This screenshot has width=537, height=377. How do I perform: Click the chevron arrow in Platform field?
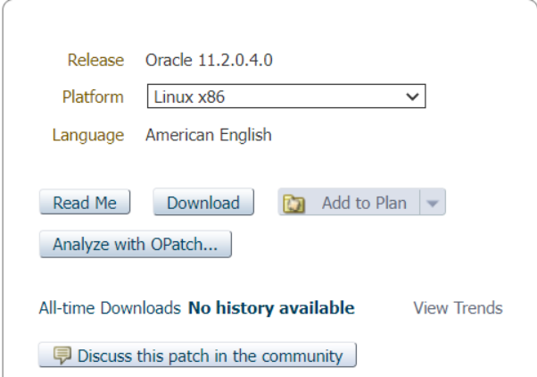point(412,96)
